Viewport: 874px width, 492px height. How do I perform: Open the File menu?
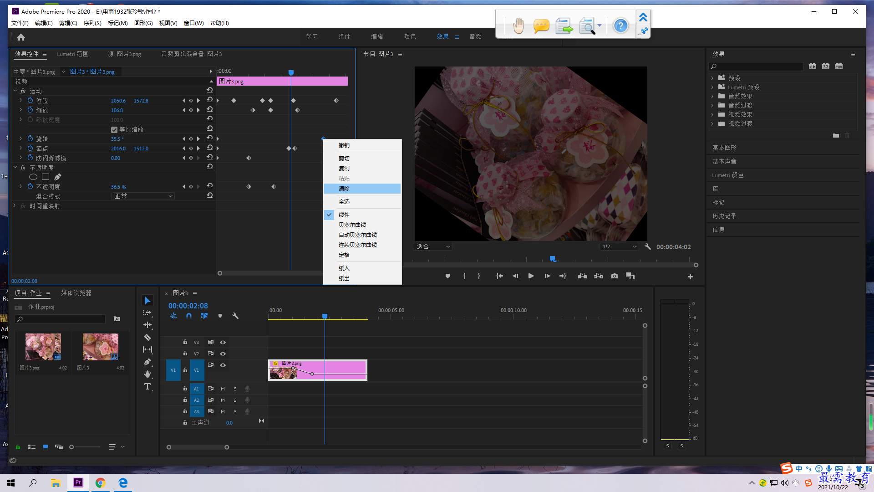pyautogui.click(x=20, y=23)
